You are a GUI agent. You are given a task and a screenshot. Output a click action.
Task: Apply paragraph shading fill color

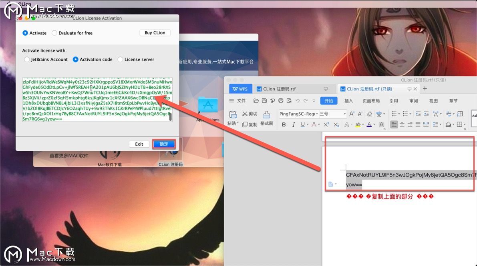448,124
